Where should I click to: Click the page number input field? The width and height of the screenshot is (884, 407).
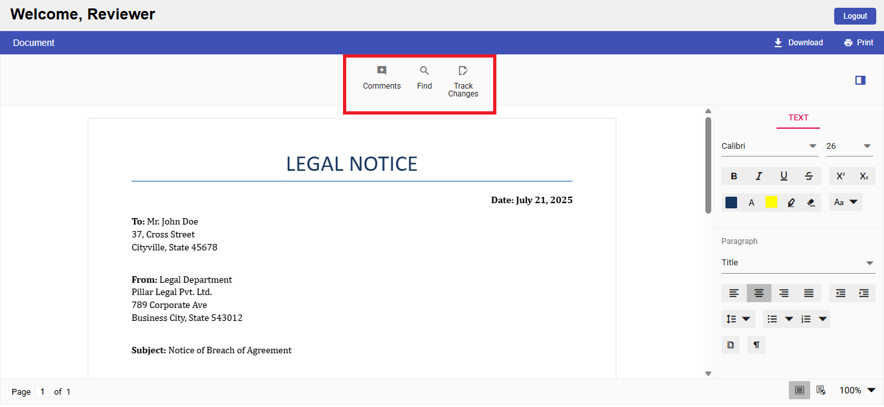pos(42,391)
